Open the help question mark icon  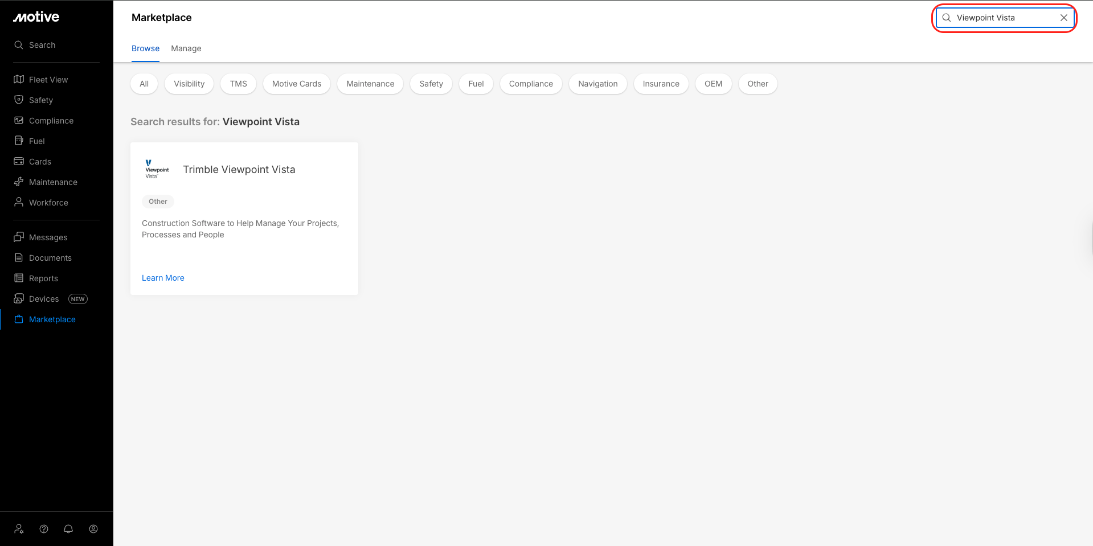coord(44,529)
